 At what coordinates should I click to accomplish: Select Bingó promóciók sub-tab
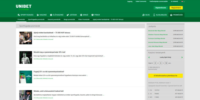tap(69, 19)
